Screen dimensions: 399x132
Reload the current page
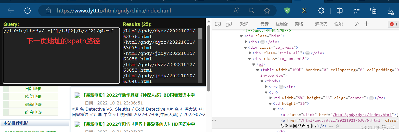click(28, 10)
